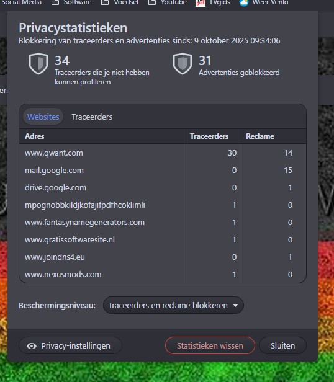Switch to the Traceerders tab
Image resolution: width=334 pixels, height=382 pixels.
(92, 117)
